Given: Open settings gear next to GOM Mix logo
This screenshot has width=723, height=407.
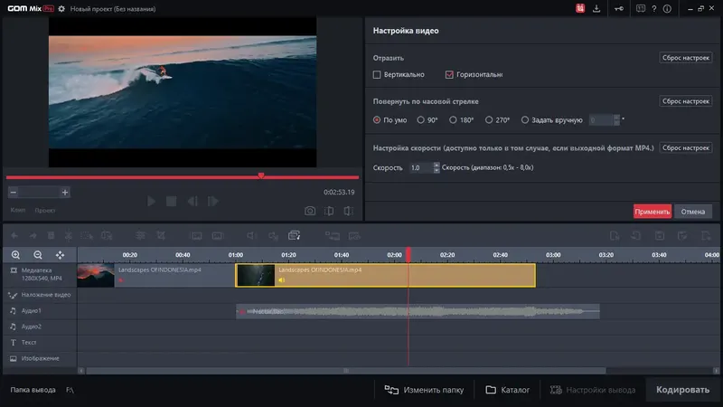Looking at the screenshot, I should tap(61, 9).
